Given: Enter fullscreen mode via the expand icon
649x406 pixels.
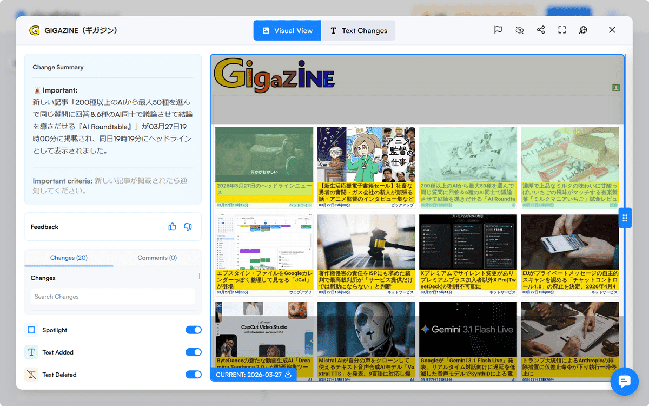Looking at the screenshot, I should click(562, 30).
